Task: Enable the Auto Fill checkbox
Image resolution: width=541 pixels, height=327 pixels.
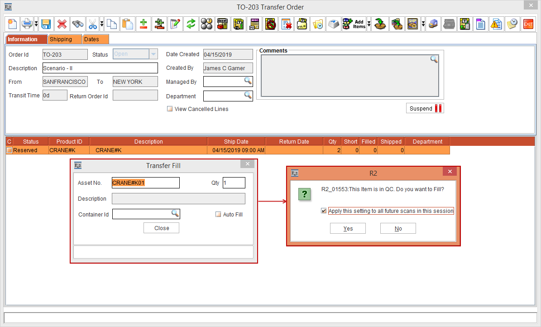Action: click(x=218, y=215)
